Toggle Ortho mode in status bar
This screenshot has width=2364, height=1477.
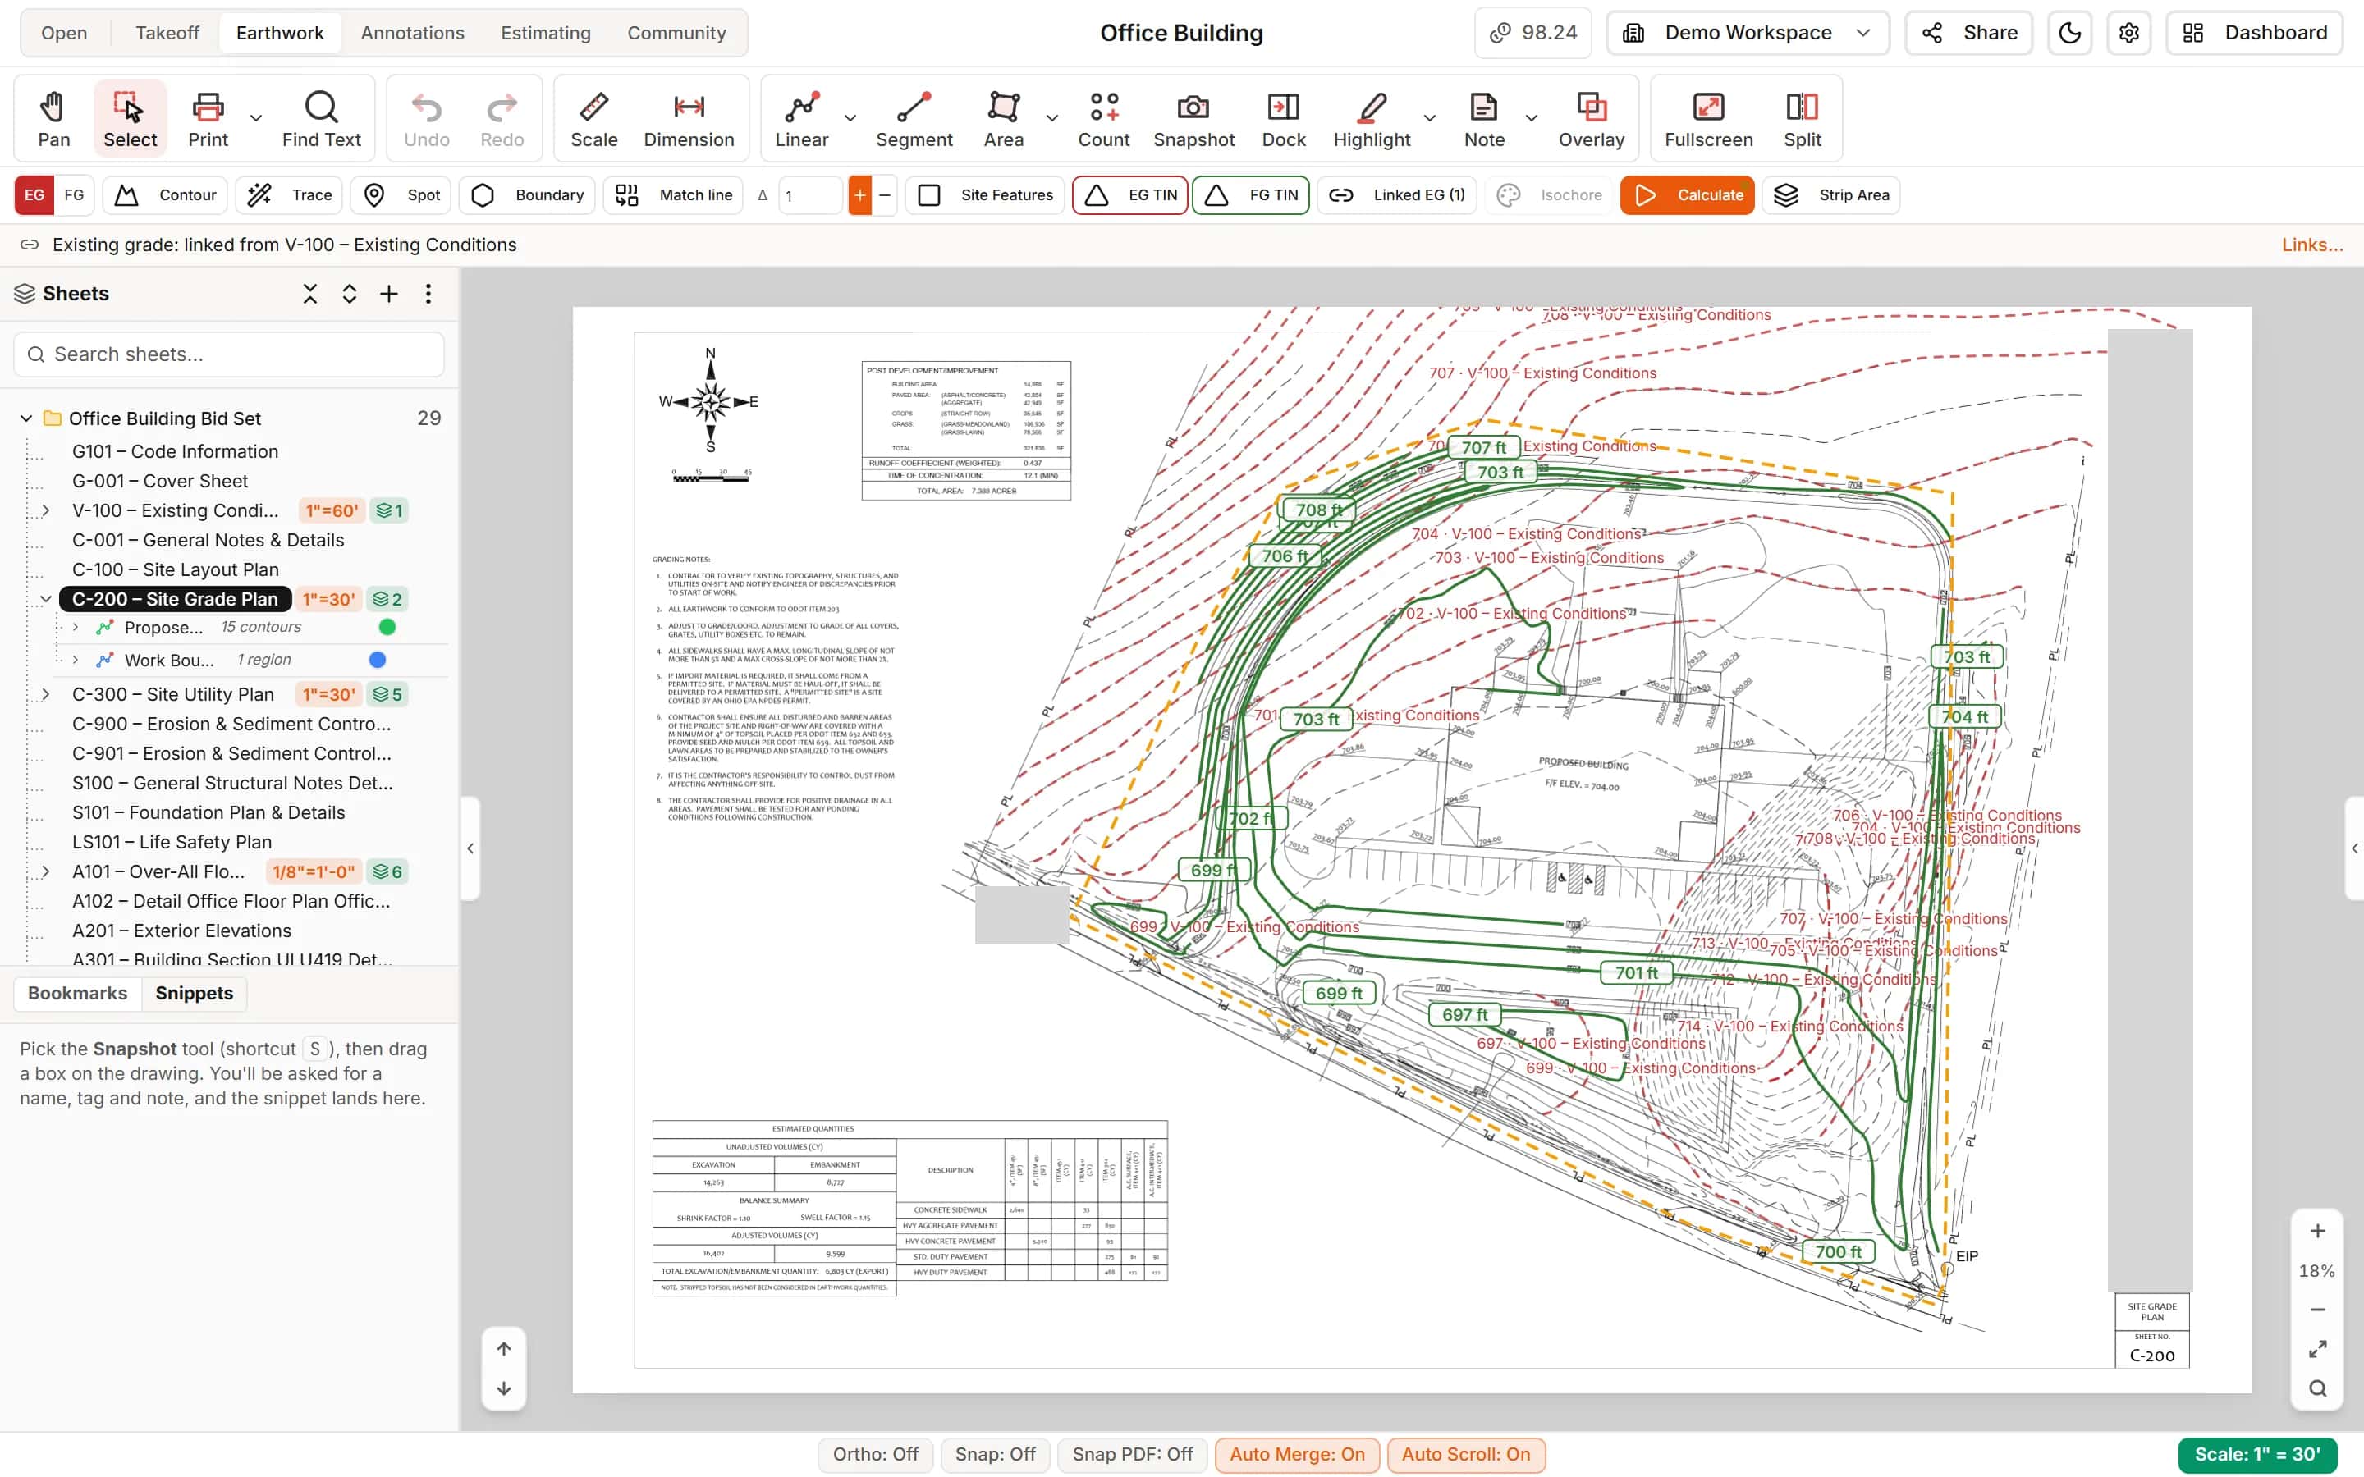[875, 1455]
